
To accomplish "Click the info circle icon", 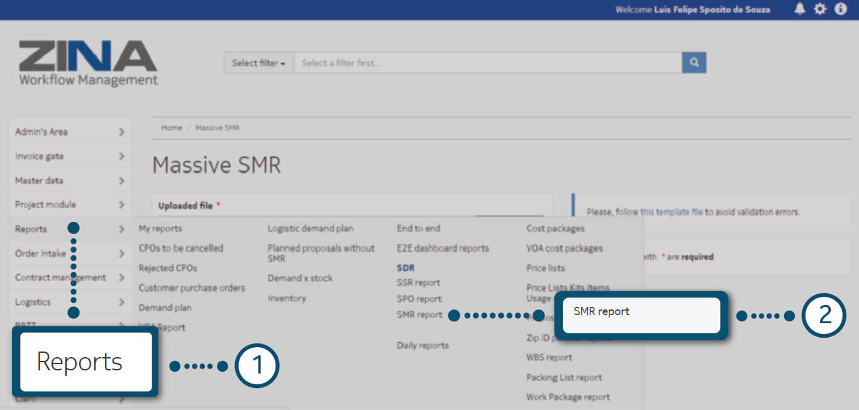I will pos(841,9).
